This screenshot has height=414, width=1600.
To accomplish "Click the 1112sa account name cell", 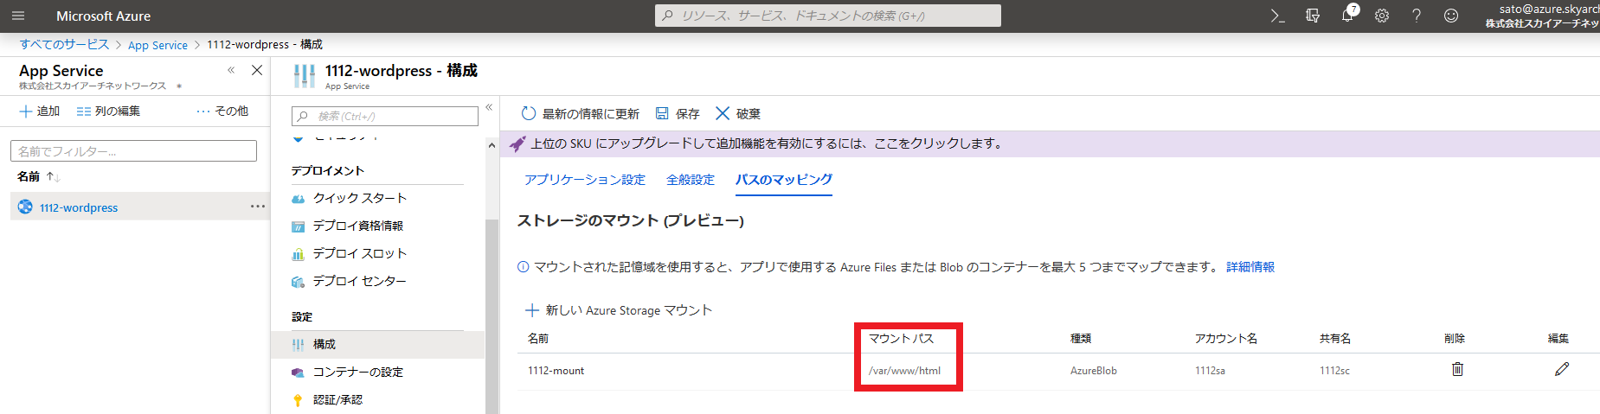I will coord(1210,371).
